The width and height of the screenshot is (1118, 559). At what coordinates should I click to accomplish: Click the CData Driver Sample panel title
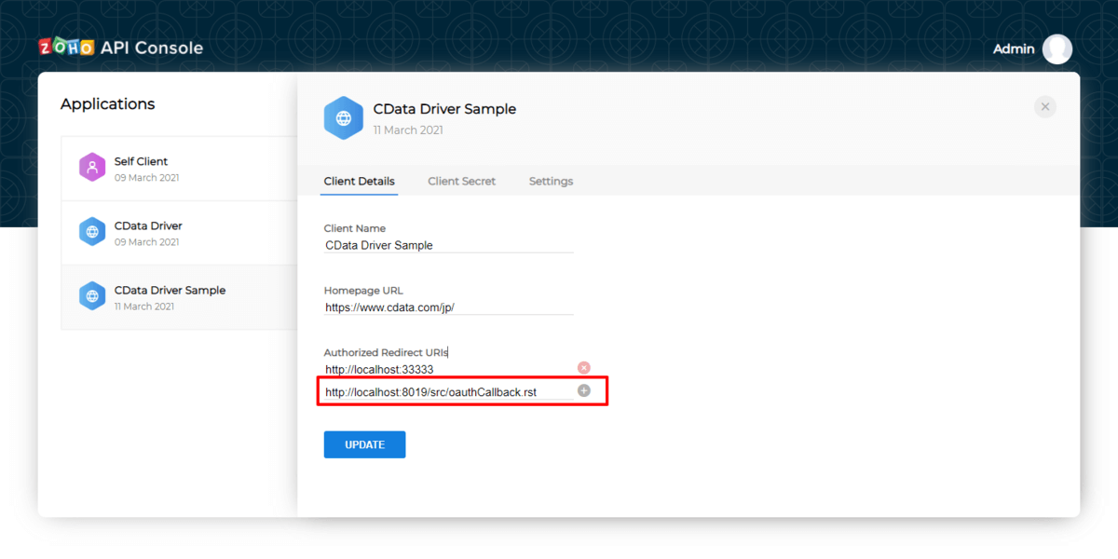coord(444,109)
